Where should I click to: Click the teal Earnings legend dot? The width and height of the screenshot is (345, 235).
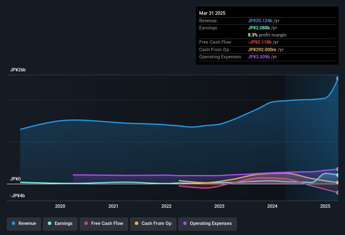coord(50,223)
